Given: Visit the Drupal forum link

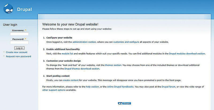Looking at the screenshot, I should (169, 87).
